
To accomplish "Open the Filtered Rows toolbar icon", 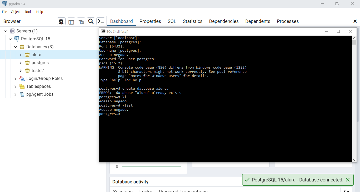I will (81, 22).
